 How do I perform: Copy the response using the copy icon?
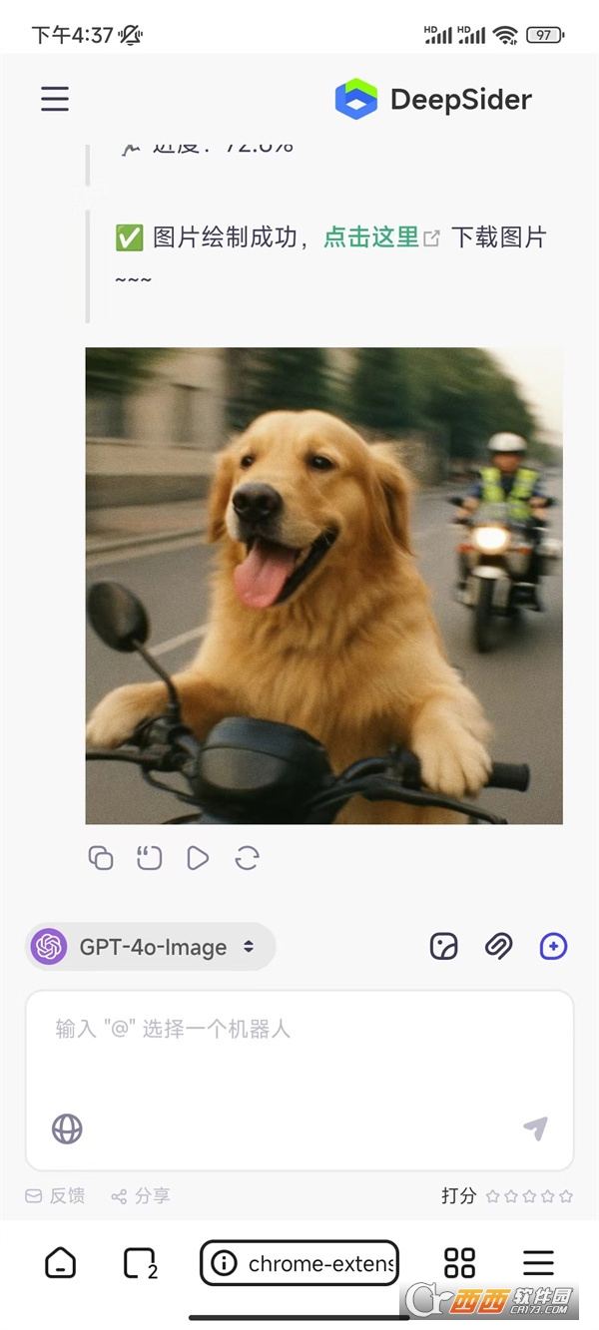101,858
